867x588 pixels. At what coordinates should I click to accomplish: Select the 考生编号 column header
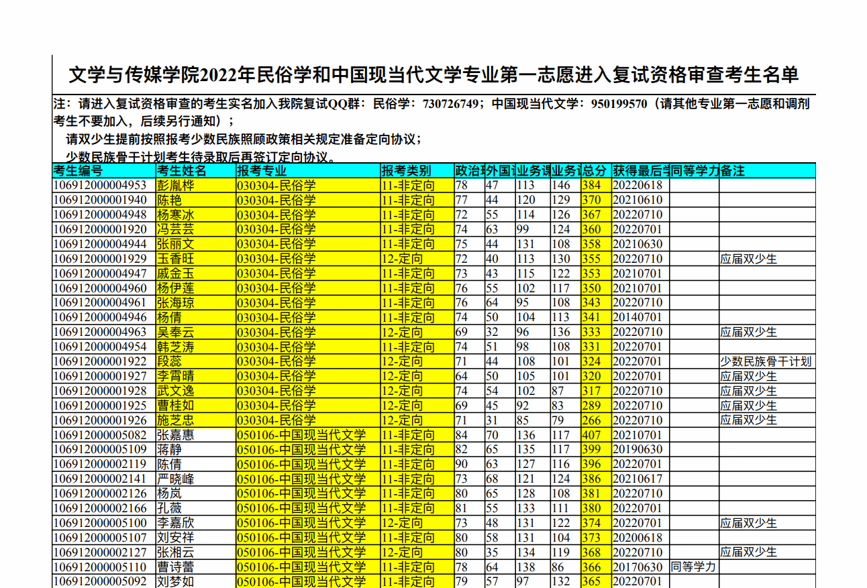click(104, 170)
